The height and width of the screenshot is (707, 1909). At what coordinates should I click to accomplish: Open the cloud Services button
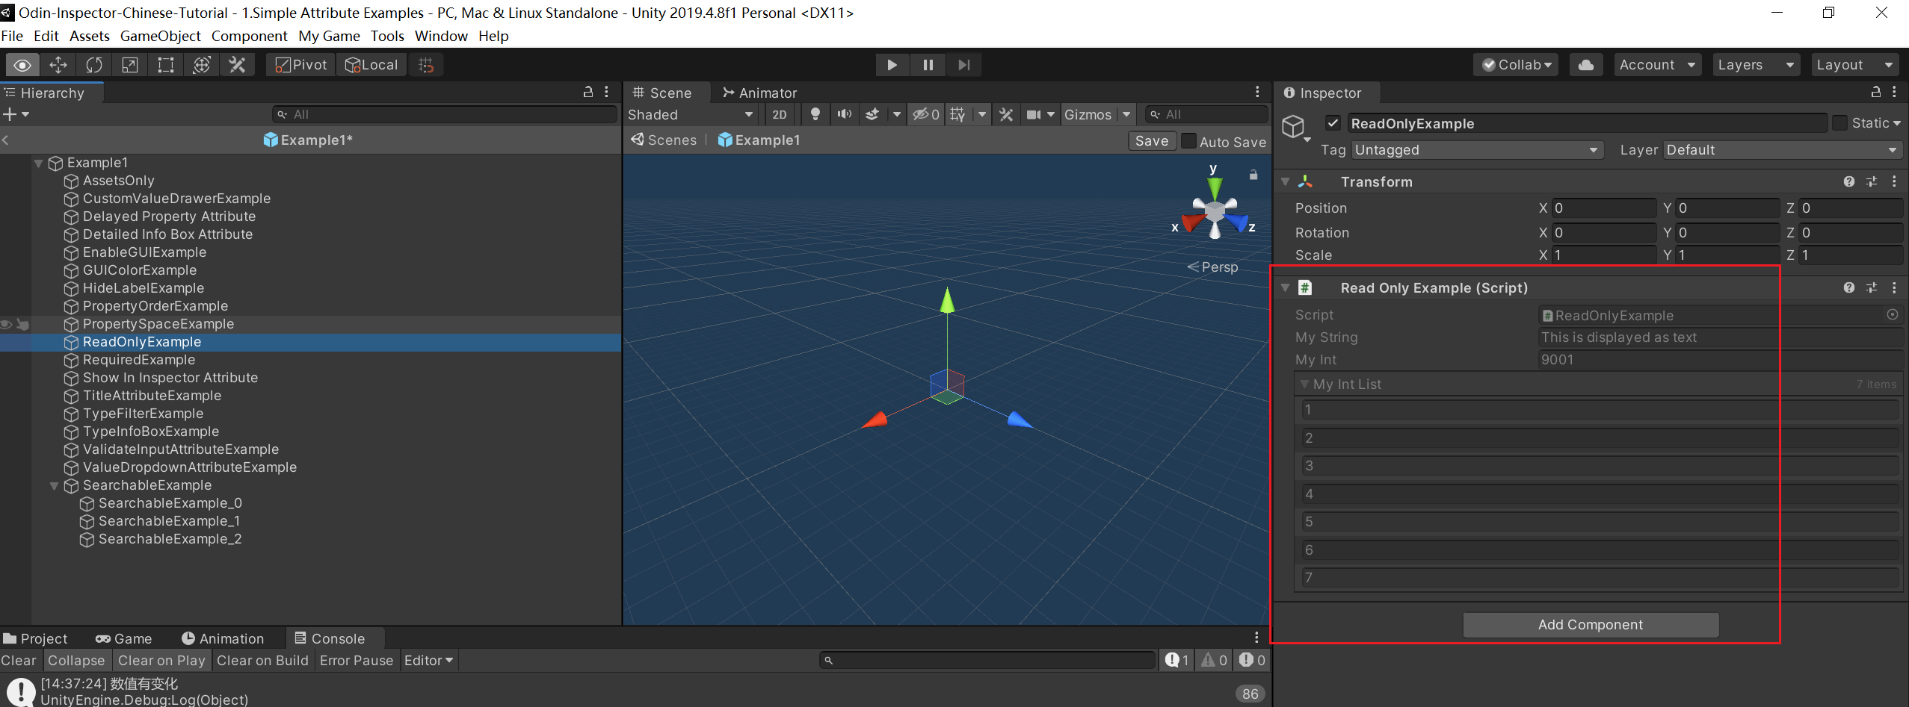1585,65
